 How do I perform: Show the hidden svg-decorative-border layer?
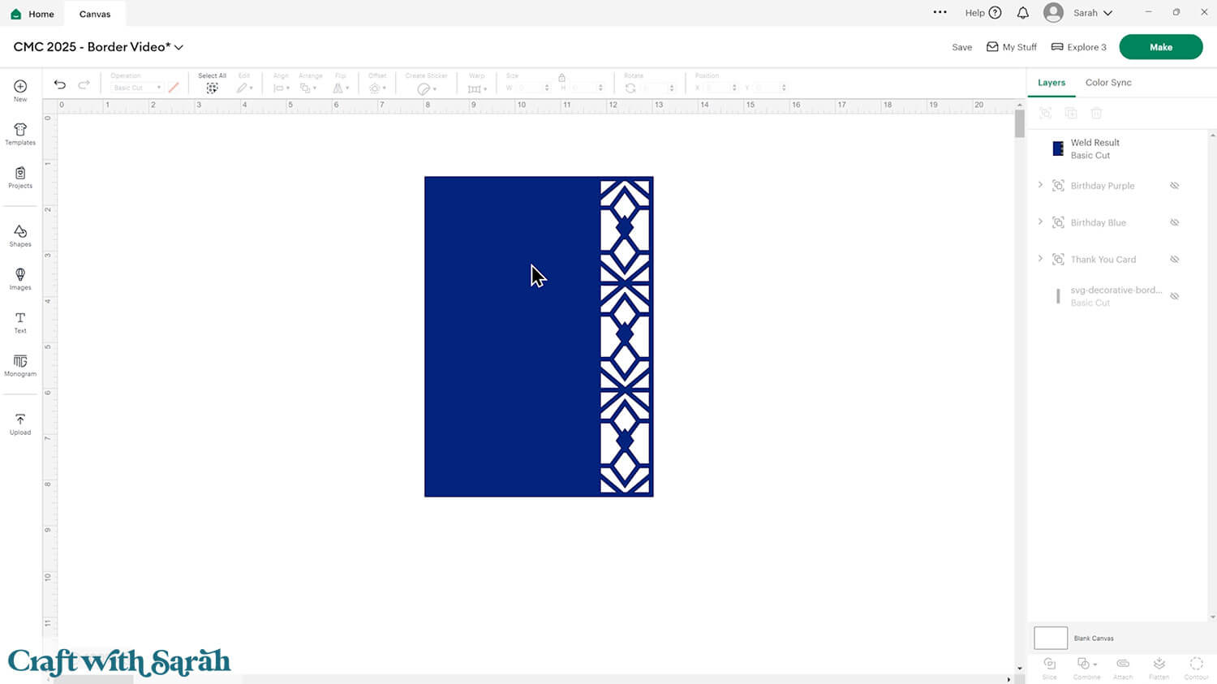click(x=1174, y=296)
